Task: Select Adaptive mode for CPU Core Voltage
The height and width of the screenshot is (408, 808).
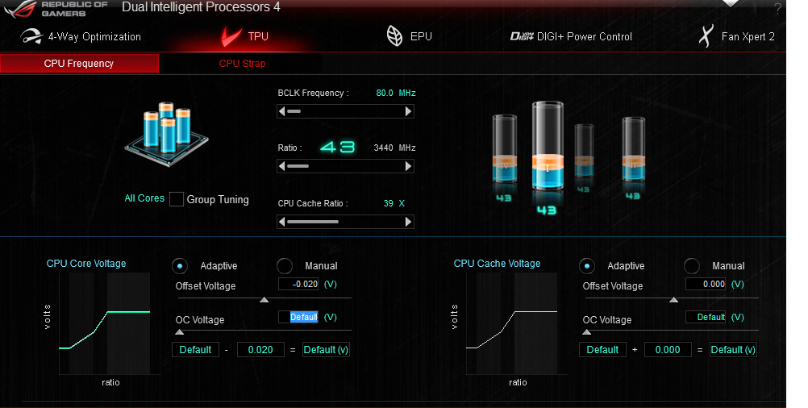Action: coord(179,266)
